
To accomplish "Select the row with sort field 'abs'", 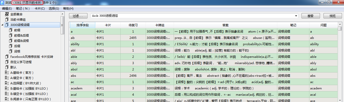I will pos(204,75).
